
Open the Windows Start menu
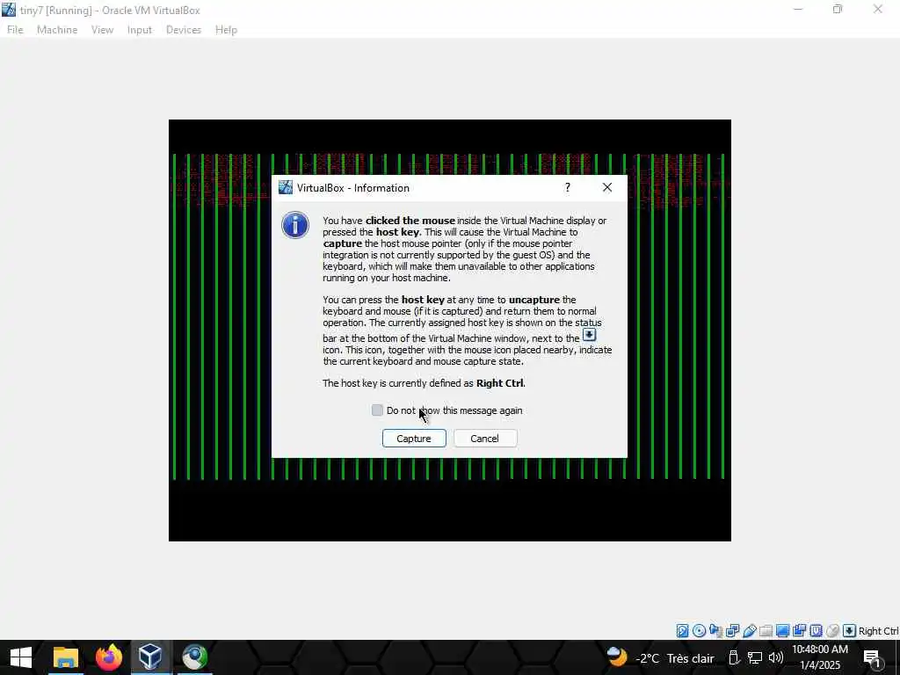(x=21, y=657)
